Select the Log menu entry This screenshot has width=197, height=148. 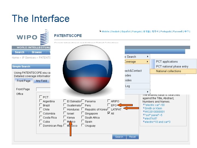[x=128, y=86]
